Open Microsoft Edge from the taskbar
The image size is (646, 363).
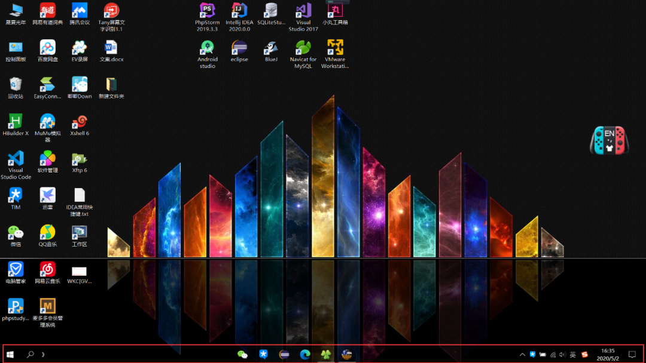[305, 354]
